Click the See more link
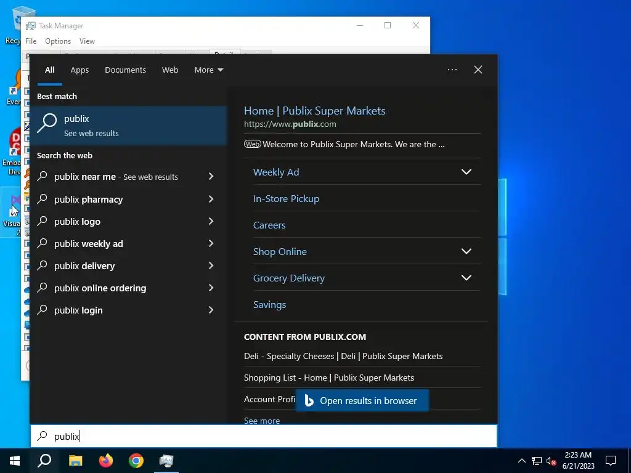Image resolution: width=631 pixels, height=473 pixels. point(262,420)
